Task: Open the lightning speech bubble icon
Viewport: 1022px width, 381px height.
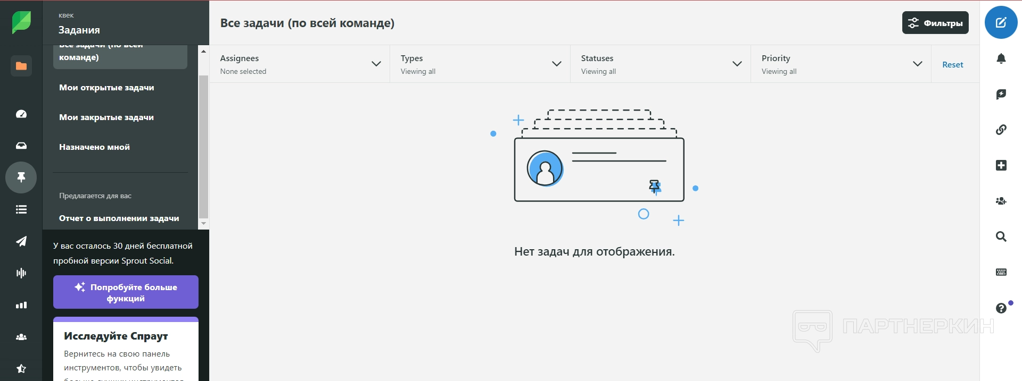Action: coord(1001,94)
